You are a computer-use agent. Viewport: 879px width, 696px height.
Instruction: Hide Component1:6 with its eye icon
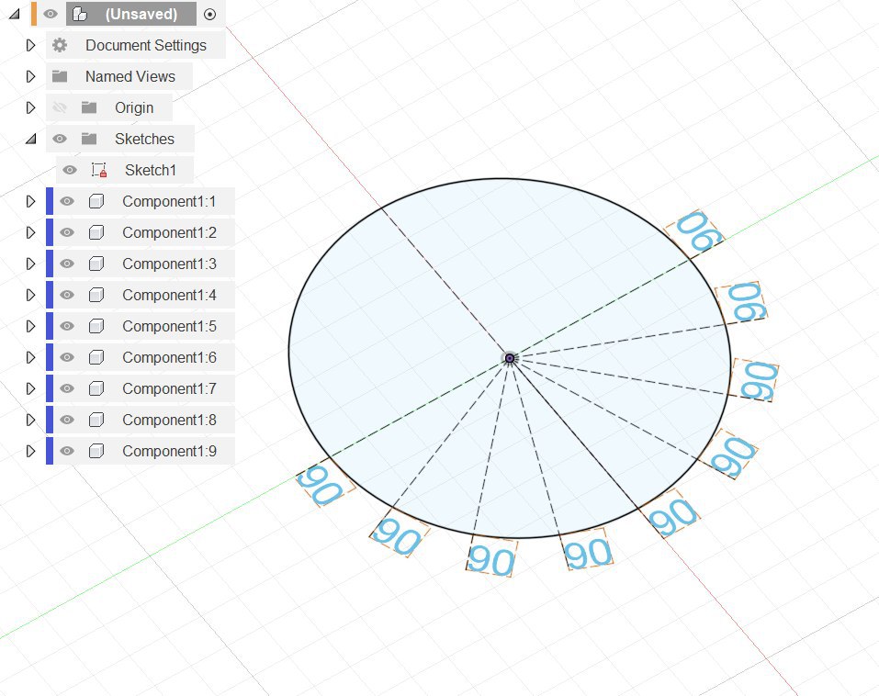(x=67, y=357)
